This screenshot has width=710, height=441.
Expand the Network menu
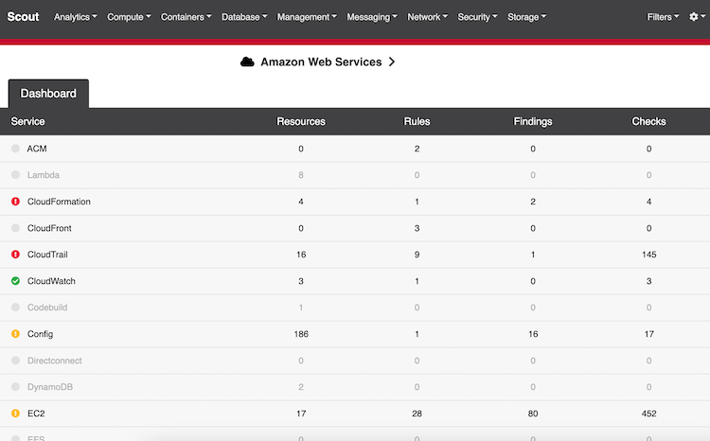pos(428,17)
